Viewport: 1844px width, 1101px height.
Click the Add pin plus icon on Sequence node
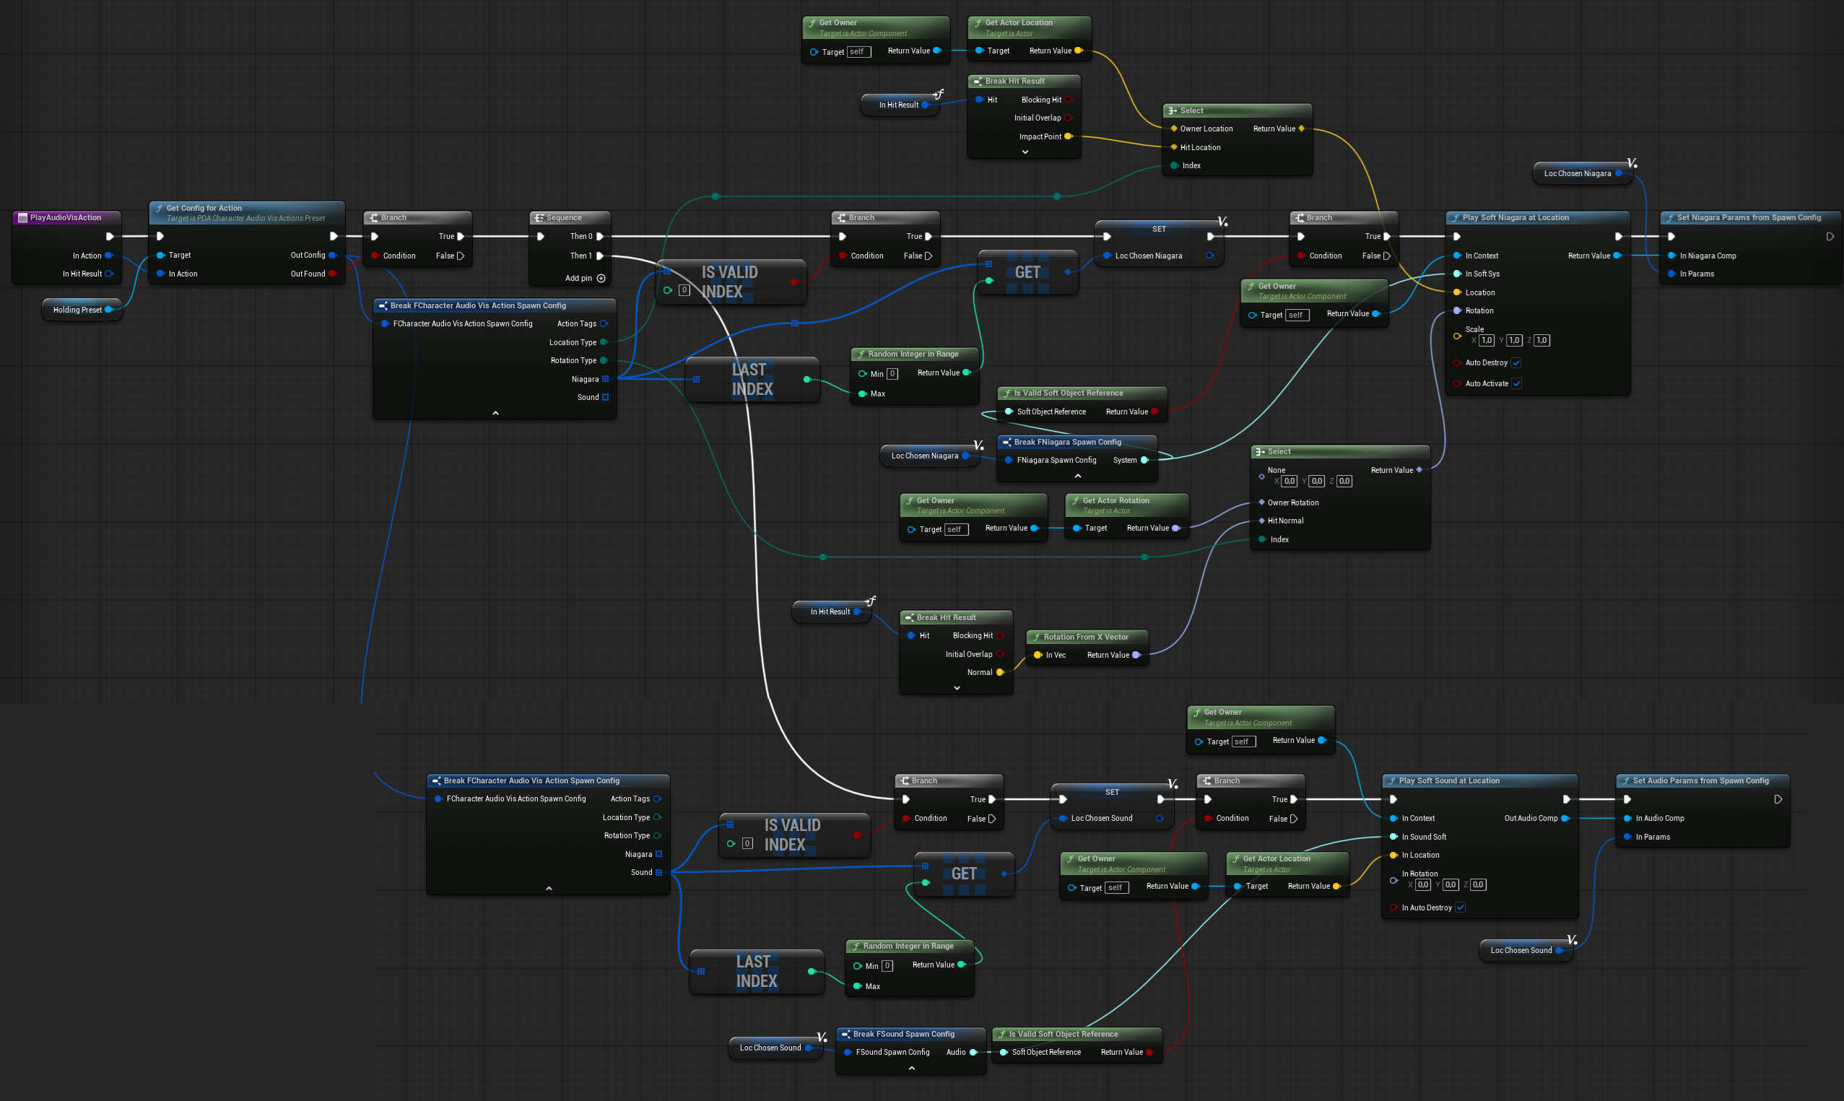(601, 278)
